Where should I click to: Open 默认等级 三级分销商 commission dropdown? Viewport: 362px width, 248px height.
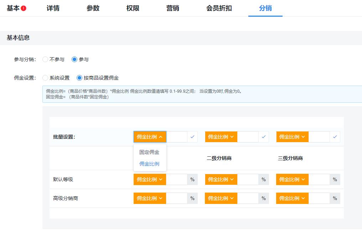tap(292, 179)
